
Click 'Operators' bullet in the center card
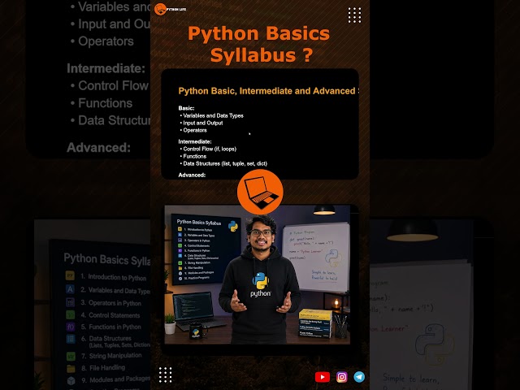195,130
